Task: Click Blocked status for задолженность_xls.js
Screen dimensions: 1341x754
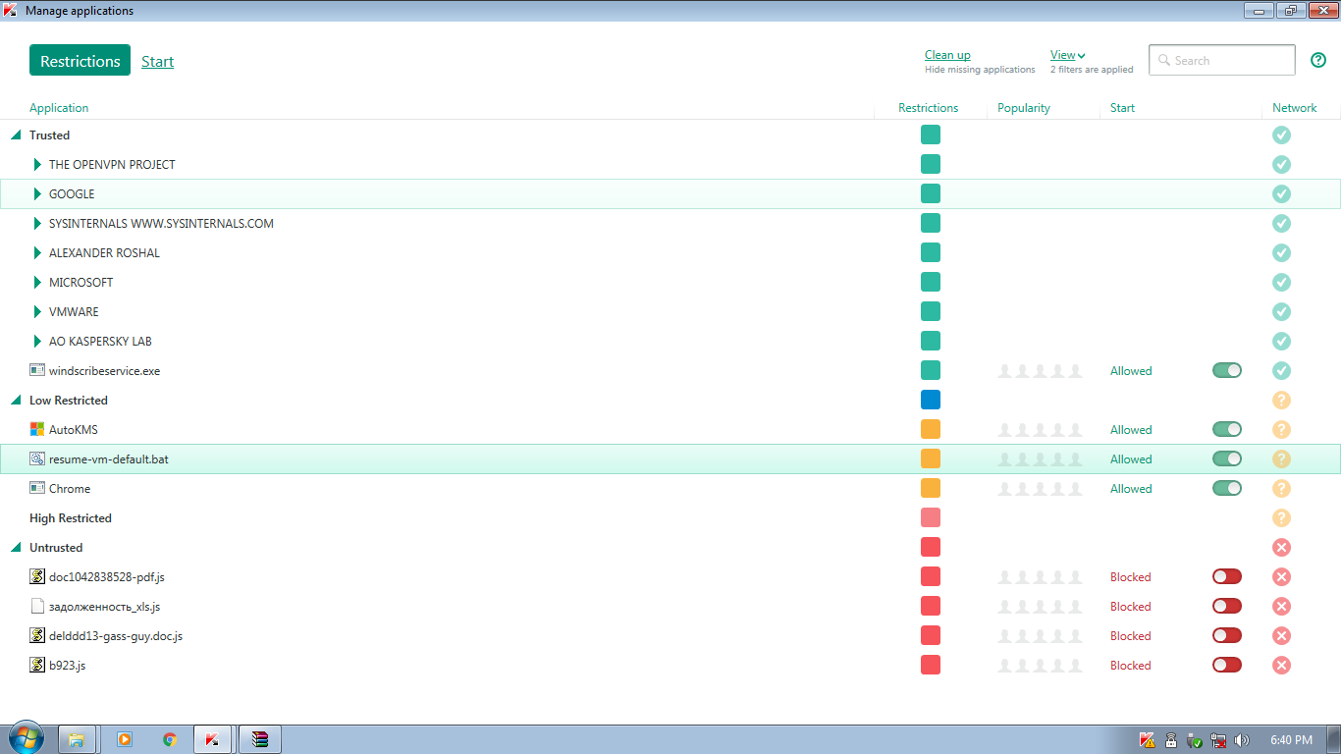Action: [x=1130, y=607]
